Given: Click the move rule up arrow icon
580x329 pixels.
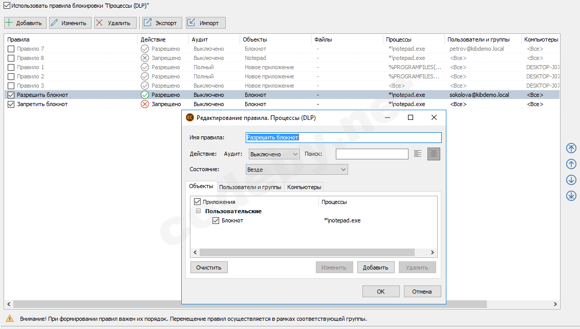Looking at the screenshot, I should 571,164.
